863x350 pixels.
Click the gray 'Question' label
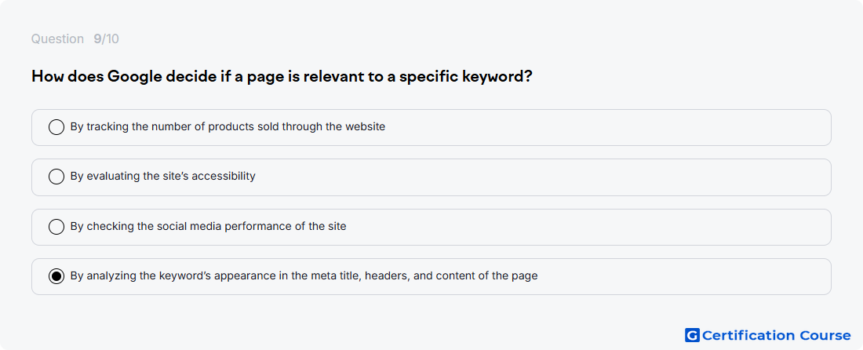point(57,39)
